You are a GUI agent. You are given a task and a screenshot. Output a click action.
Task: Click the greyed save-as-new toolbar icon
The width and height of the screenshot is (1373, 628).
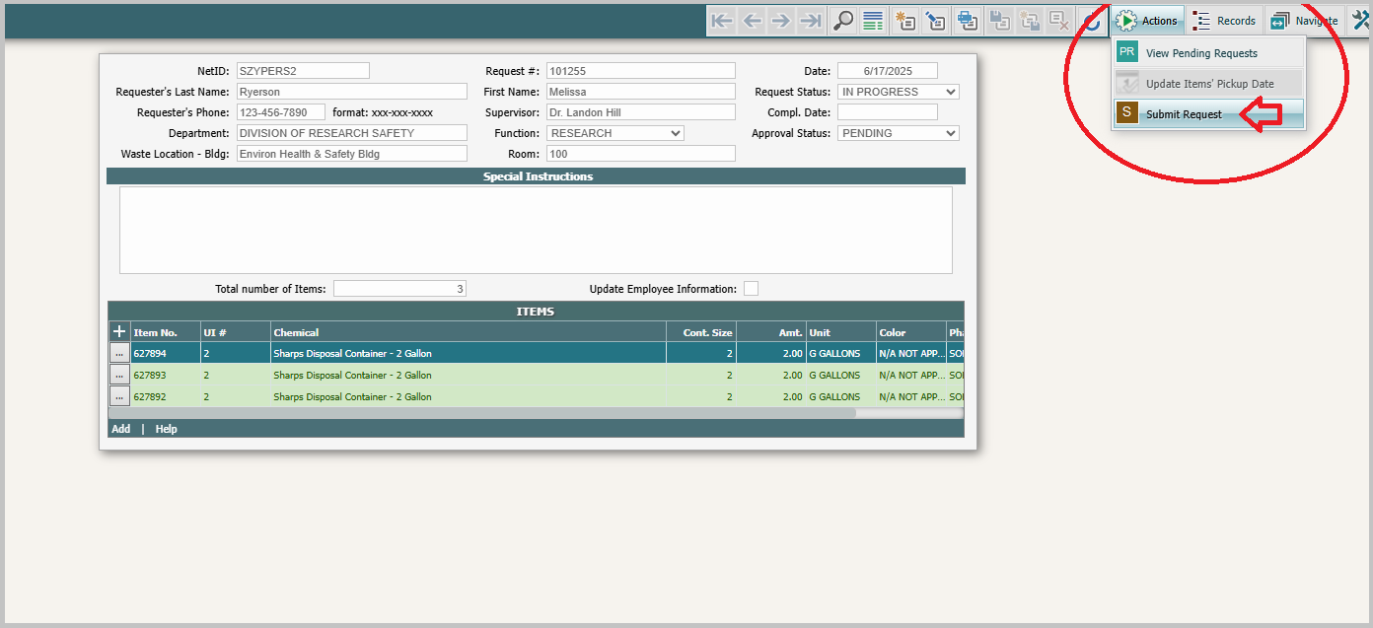tap(1030, 21)
